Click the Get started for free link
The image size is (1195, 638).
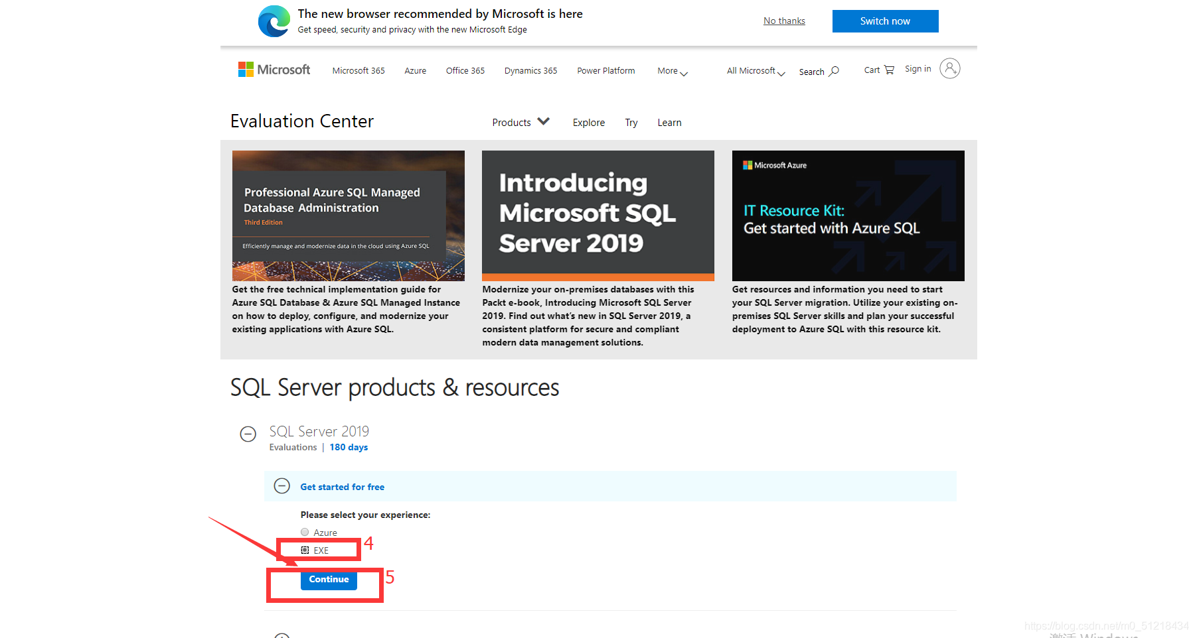click(342, 487)
